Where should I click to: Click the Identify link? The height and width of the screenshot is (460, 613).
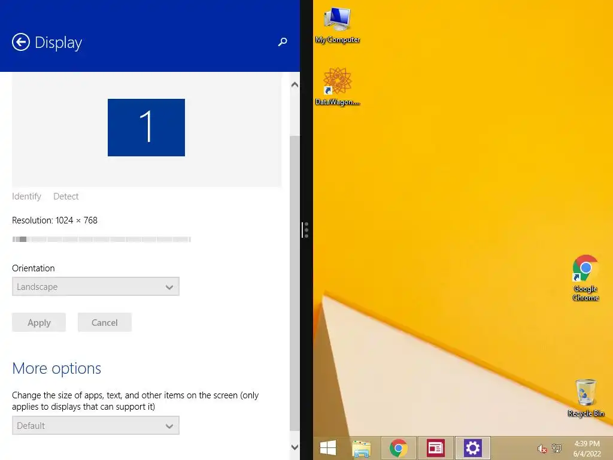tap(26, 196)
